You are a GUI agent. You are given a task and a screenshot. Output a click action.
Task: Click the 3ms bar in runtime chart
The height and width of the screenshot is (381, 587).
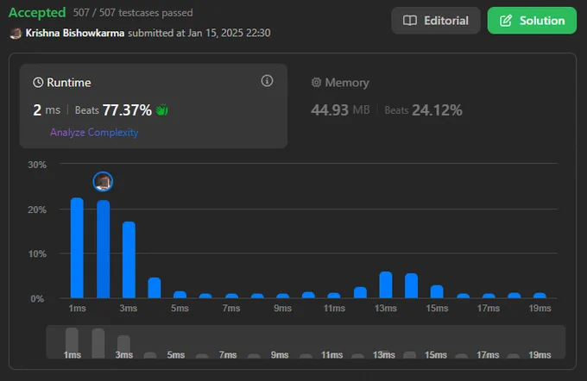coord(129,259)
